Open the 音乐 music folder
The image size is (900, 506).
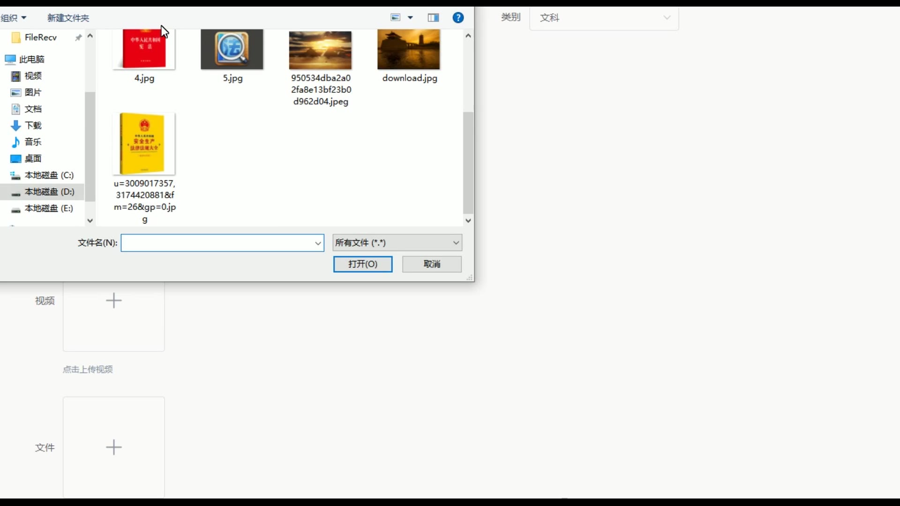[33, 142]
